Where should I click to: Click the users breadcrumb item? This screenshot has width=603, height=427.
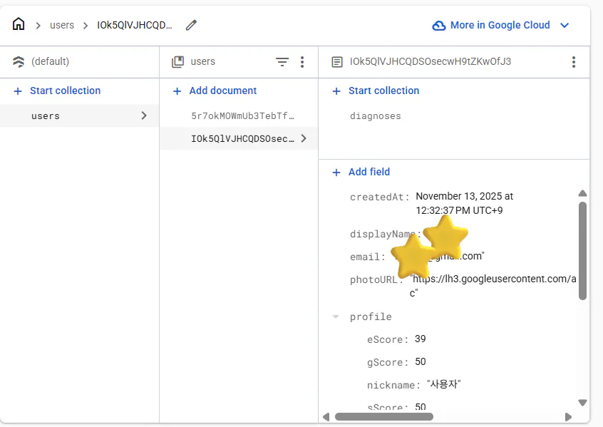pyautogui.click(x=62, y=25)
